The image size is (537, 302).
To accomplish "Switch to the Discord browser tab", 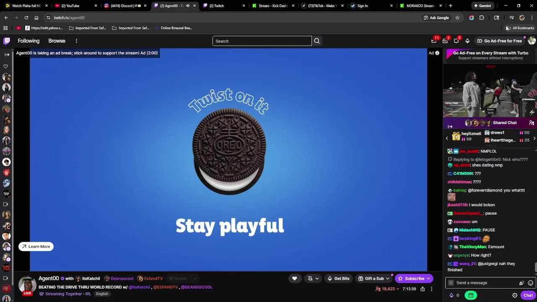I will click(124, 6).
